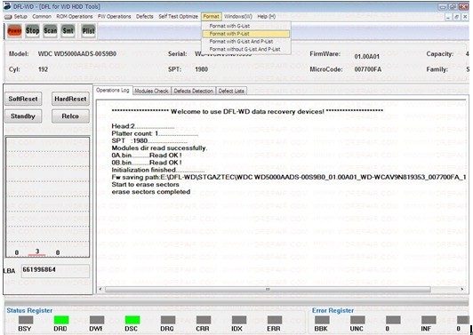The height and width of the screenshot is (335, 473).
Task: Click the inner MDI restore button
Action: coord(457,17)
